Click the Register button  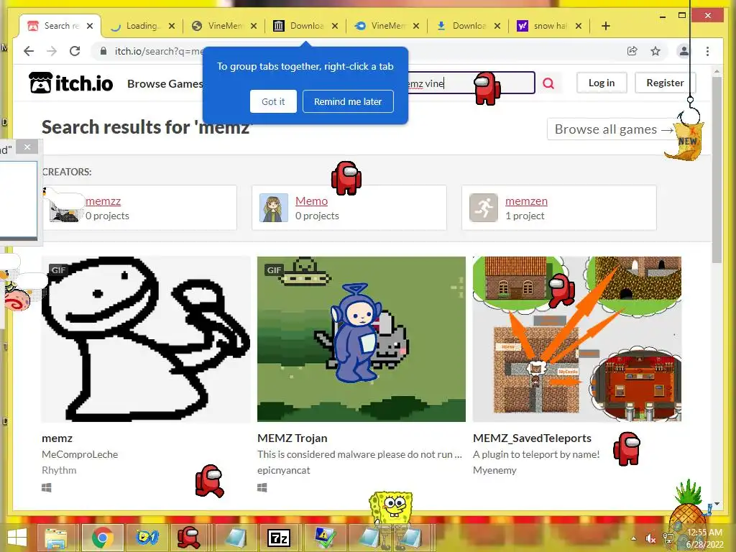665,83
